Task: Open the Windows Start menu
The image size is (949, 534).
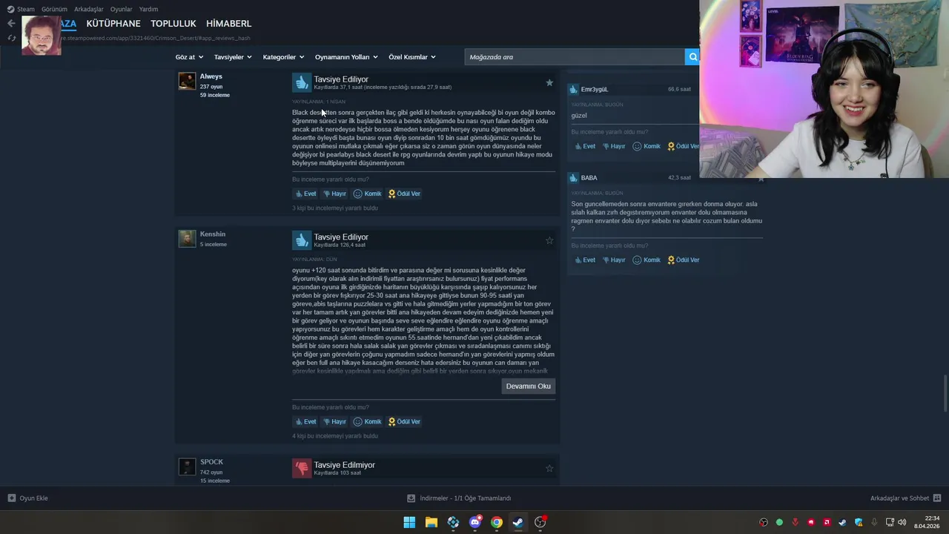Action: [409, 522]
